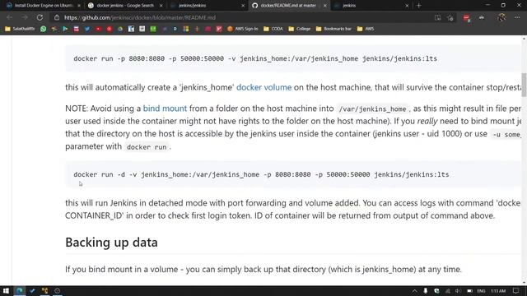Viewport: 527px width, 296px height.
Task: Click the microphone icon in the system tray
Action: 426,291
